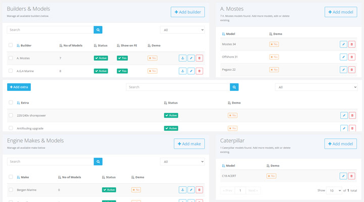Edit the Antifouling upgrade extra

[344, 128]
